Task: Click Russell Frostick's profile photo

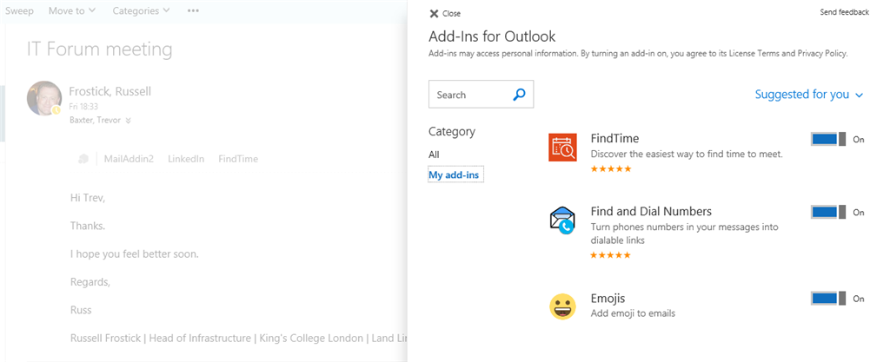Action: 44,98
